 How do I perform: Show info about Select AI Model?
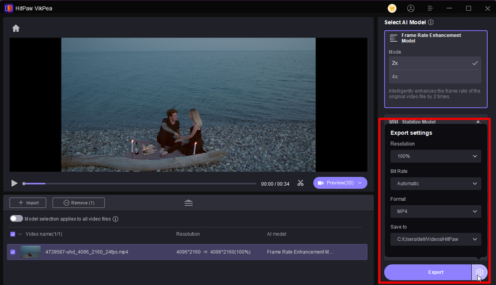[x=431, y=22]
